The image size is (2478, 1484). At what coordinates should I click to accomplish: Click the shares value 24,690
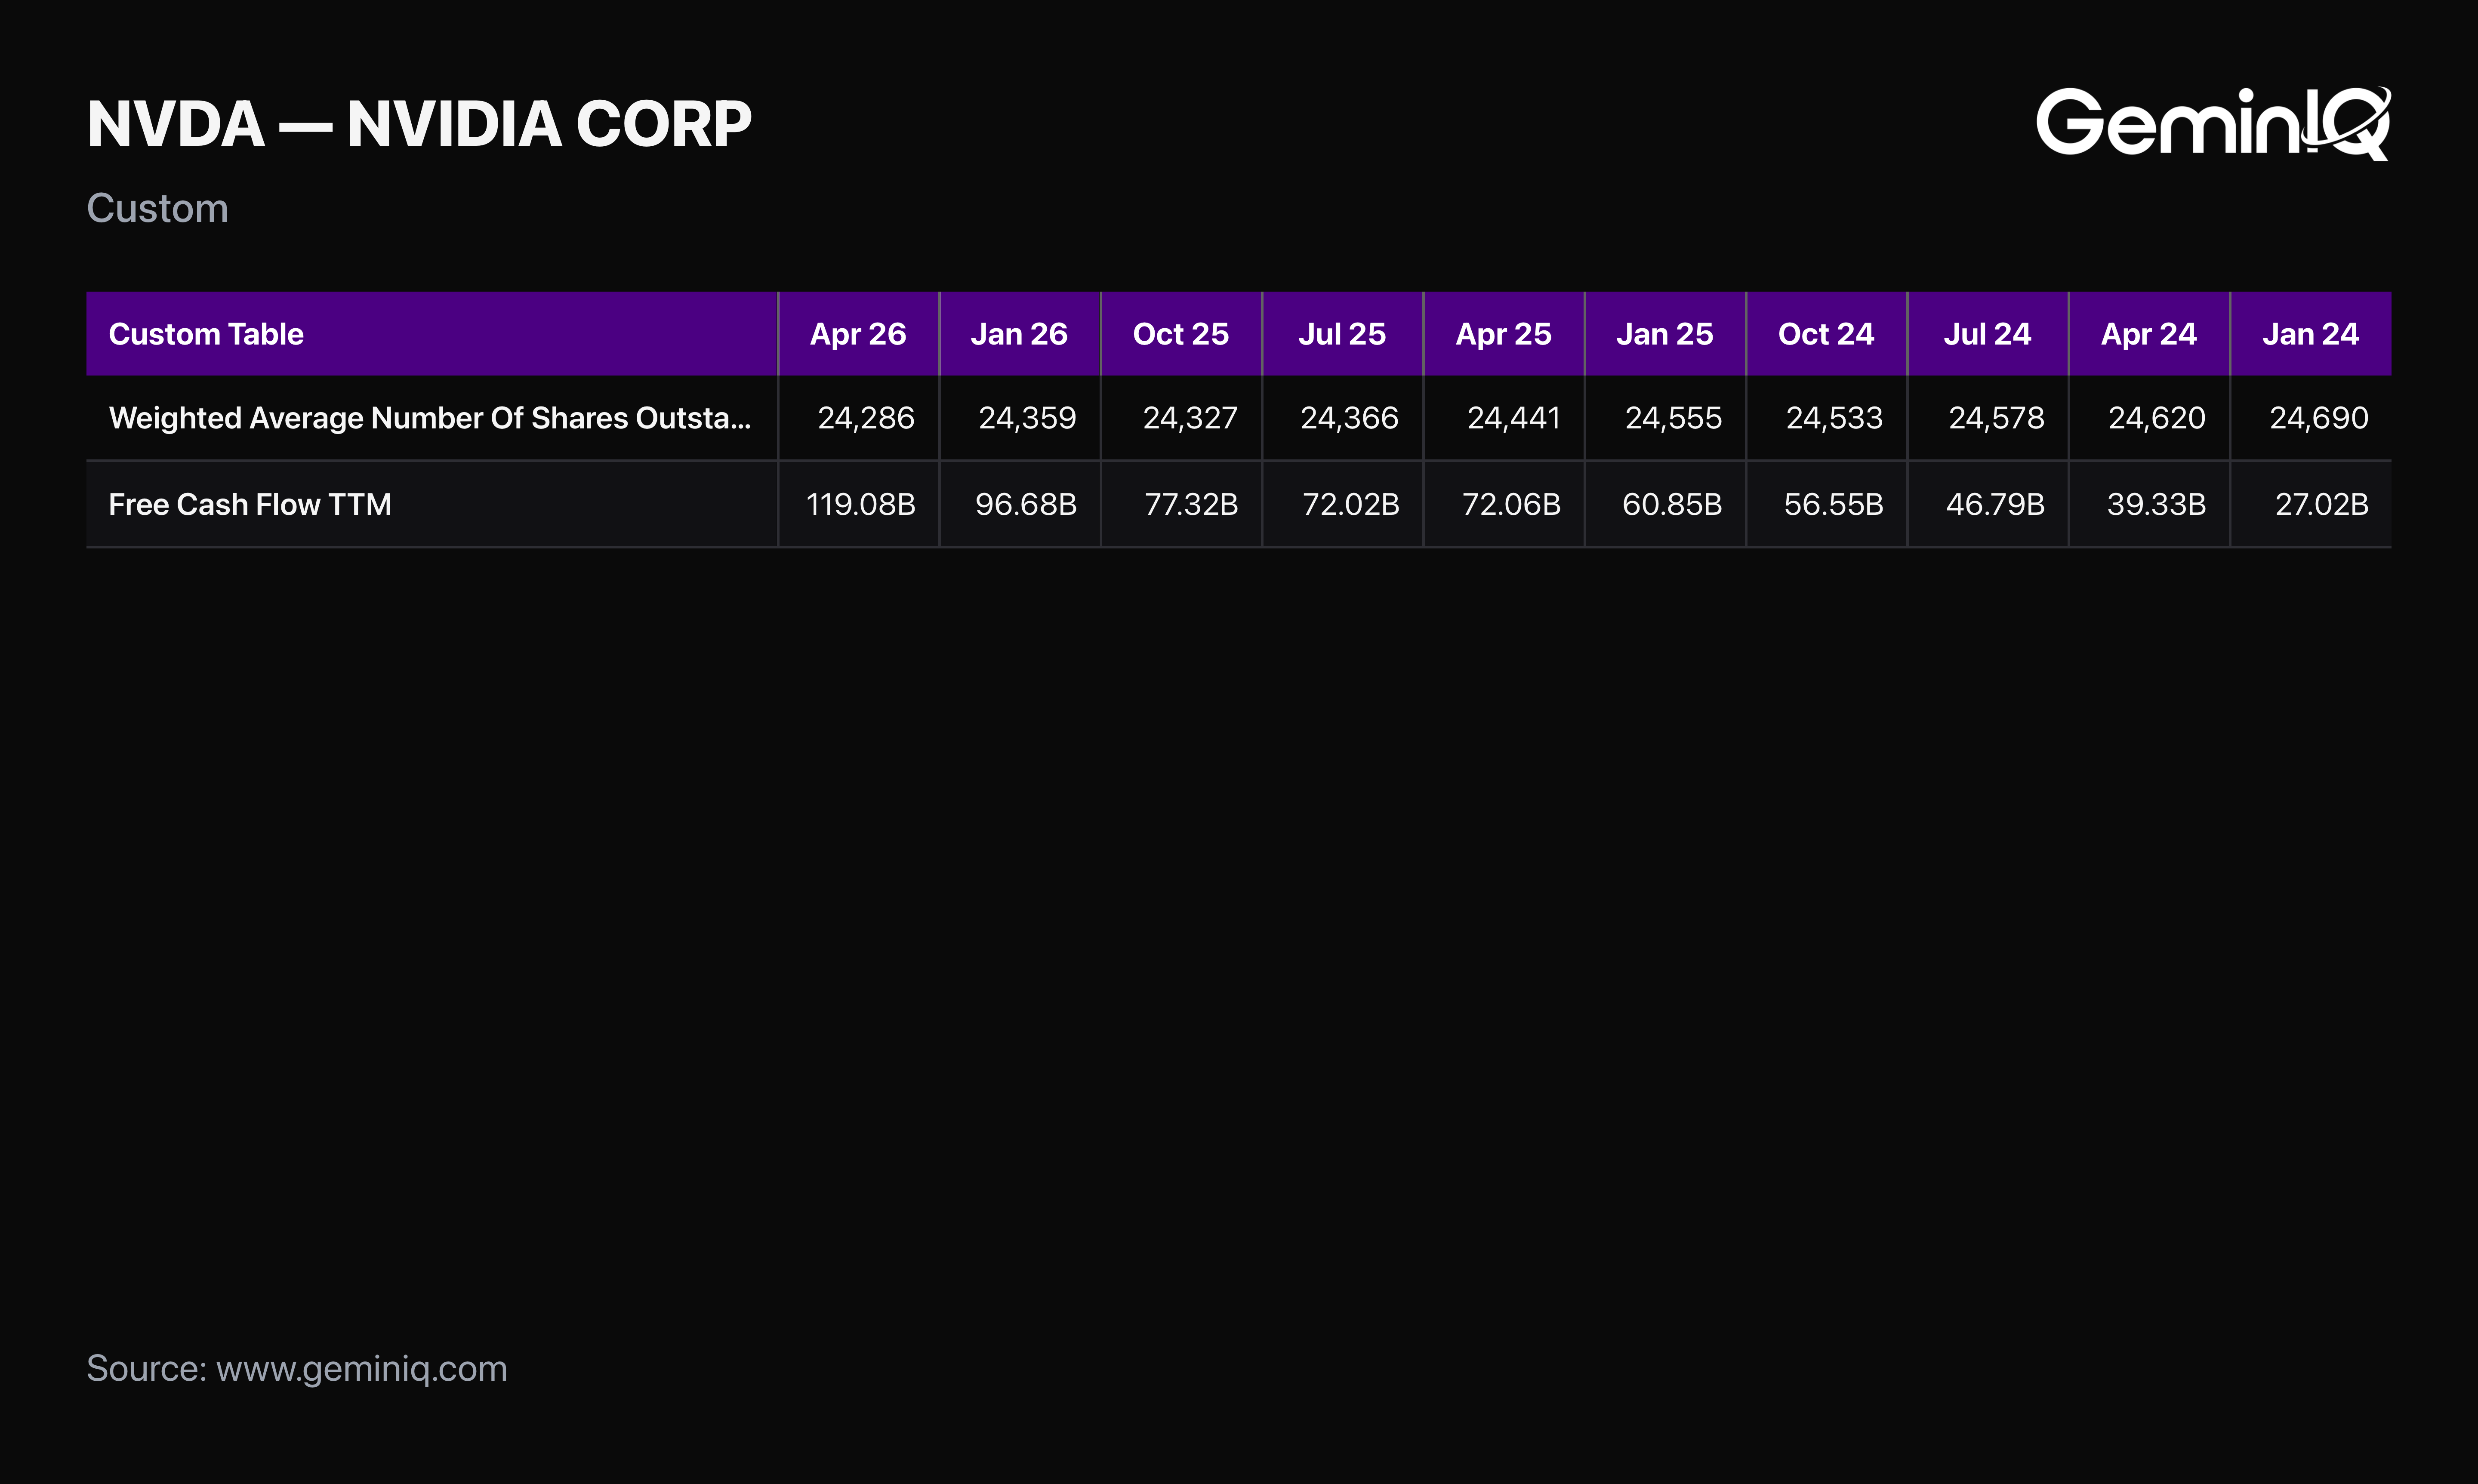[x=2319, y=418]
